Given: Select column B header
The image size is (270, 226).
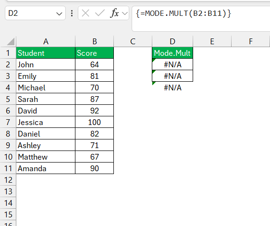Looking at the screenshot, I should (x=95, y=41).
